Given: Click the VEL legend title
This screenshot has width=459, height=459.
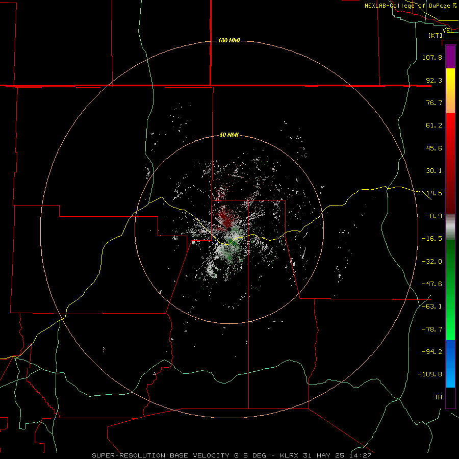Looking at the screenshot, I should (448, 30).
